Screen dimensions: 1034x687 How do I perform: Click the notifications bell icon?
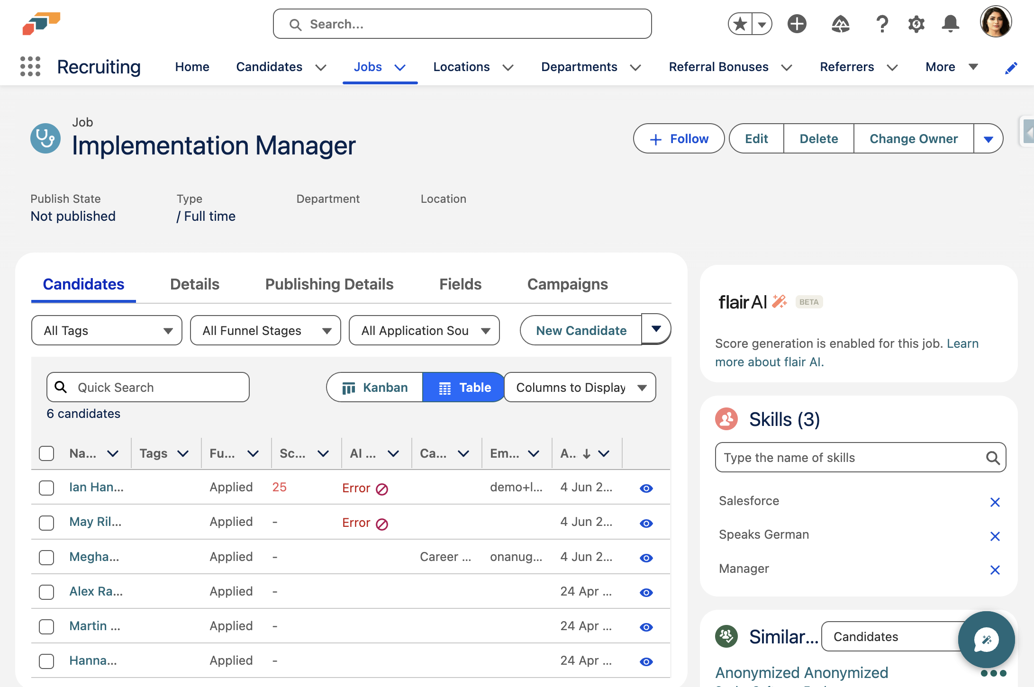950,24
